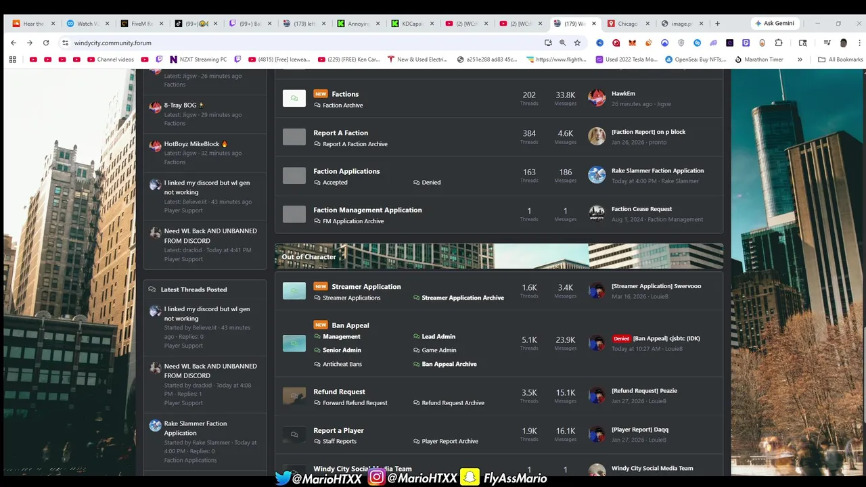866x487 pixels.
Task: Open the NZXT Streaming PC bookmark
Action: pos(199,60)
